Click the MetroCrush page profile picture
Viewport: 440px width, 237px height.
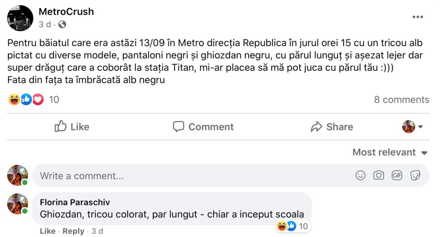point(20,18)
